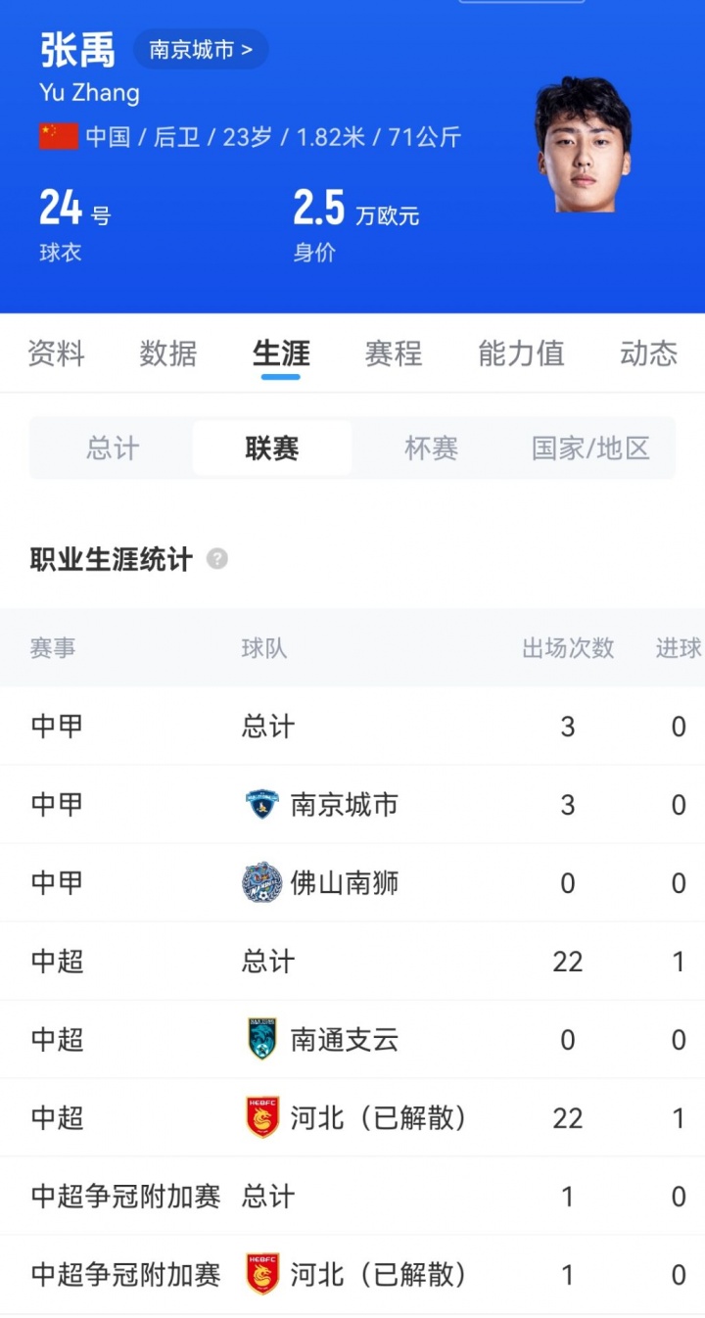
Task: Click the 南通支云 team logo
Action: tap(261, 1039)
